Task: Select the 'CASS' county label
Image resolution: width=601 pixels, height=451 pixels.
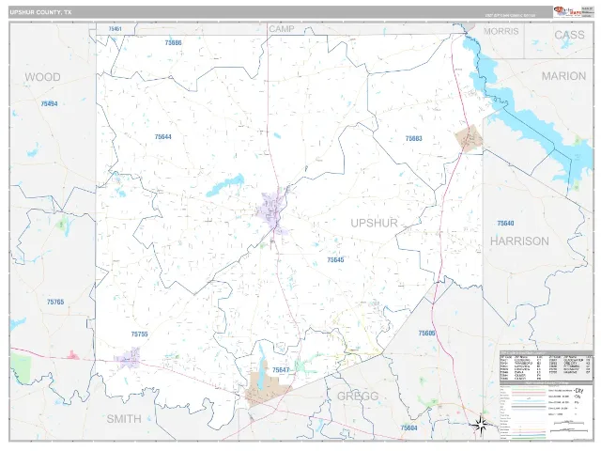Action: (569, 35)
